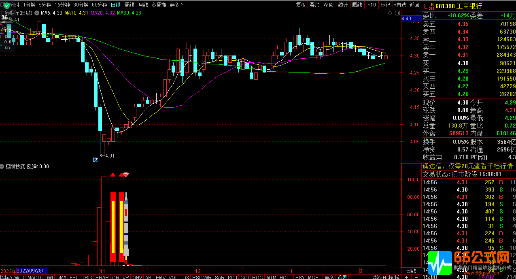Select the OBV indicator tab
The height and width of the screenshot is (279, 516).
click(137, 277)
